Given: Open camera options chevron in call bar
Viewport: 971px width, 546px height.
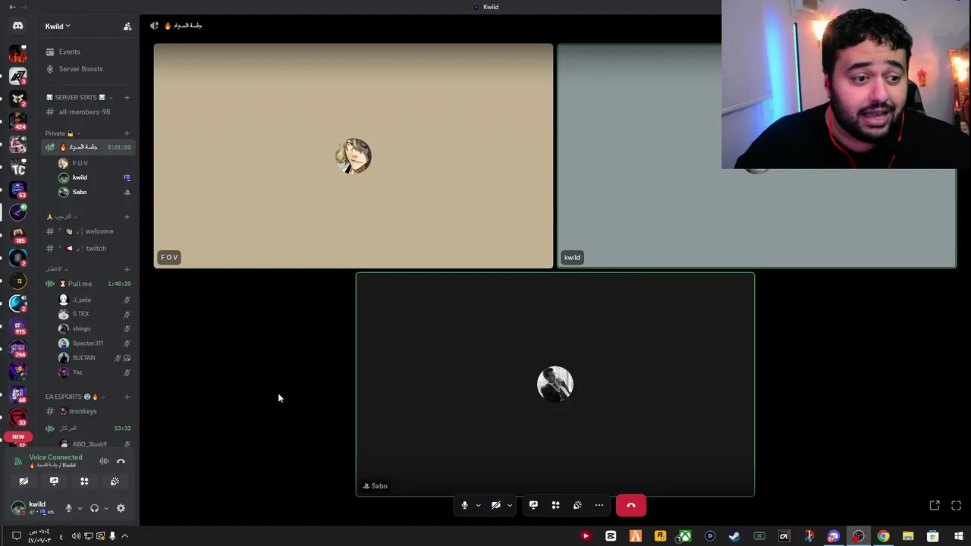Looking at the screenshot, I should click(510, 505).
